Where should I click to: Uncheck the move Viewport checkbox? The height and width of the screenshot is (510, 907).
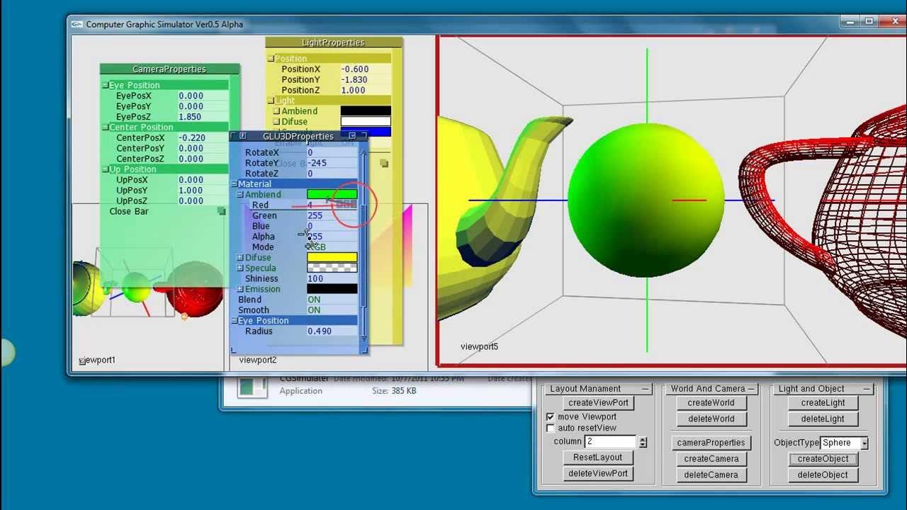551,416
